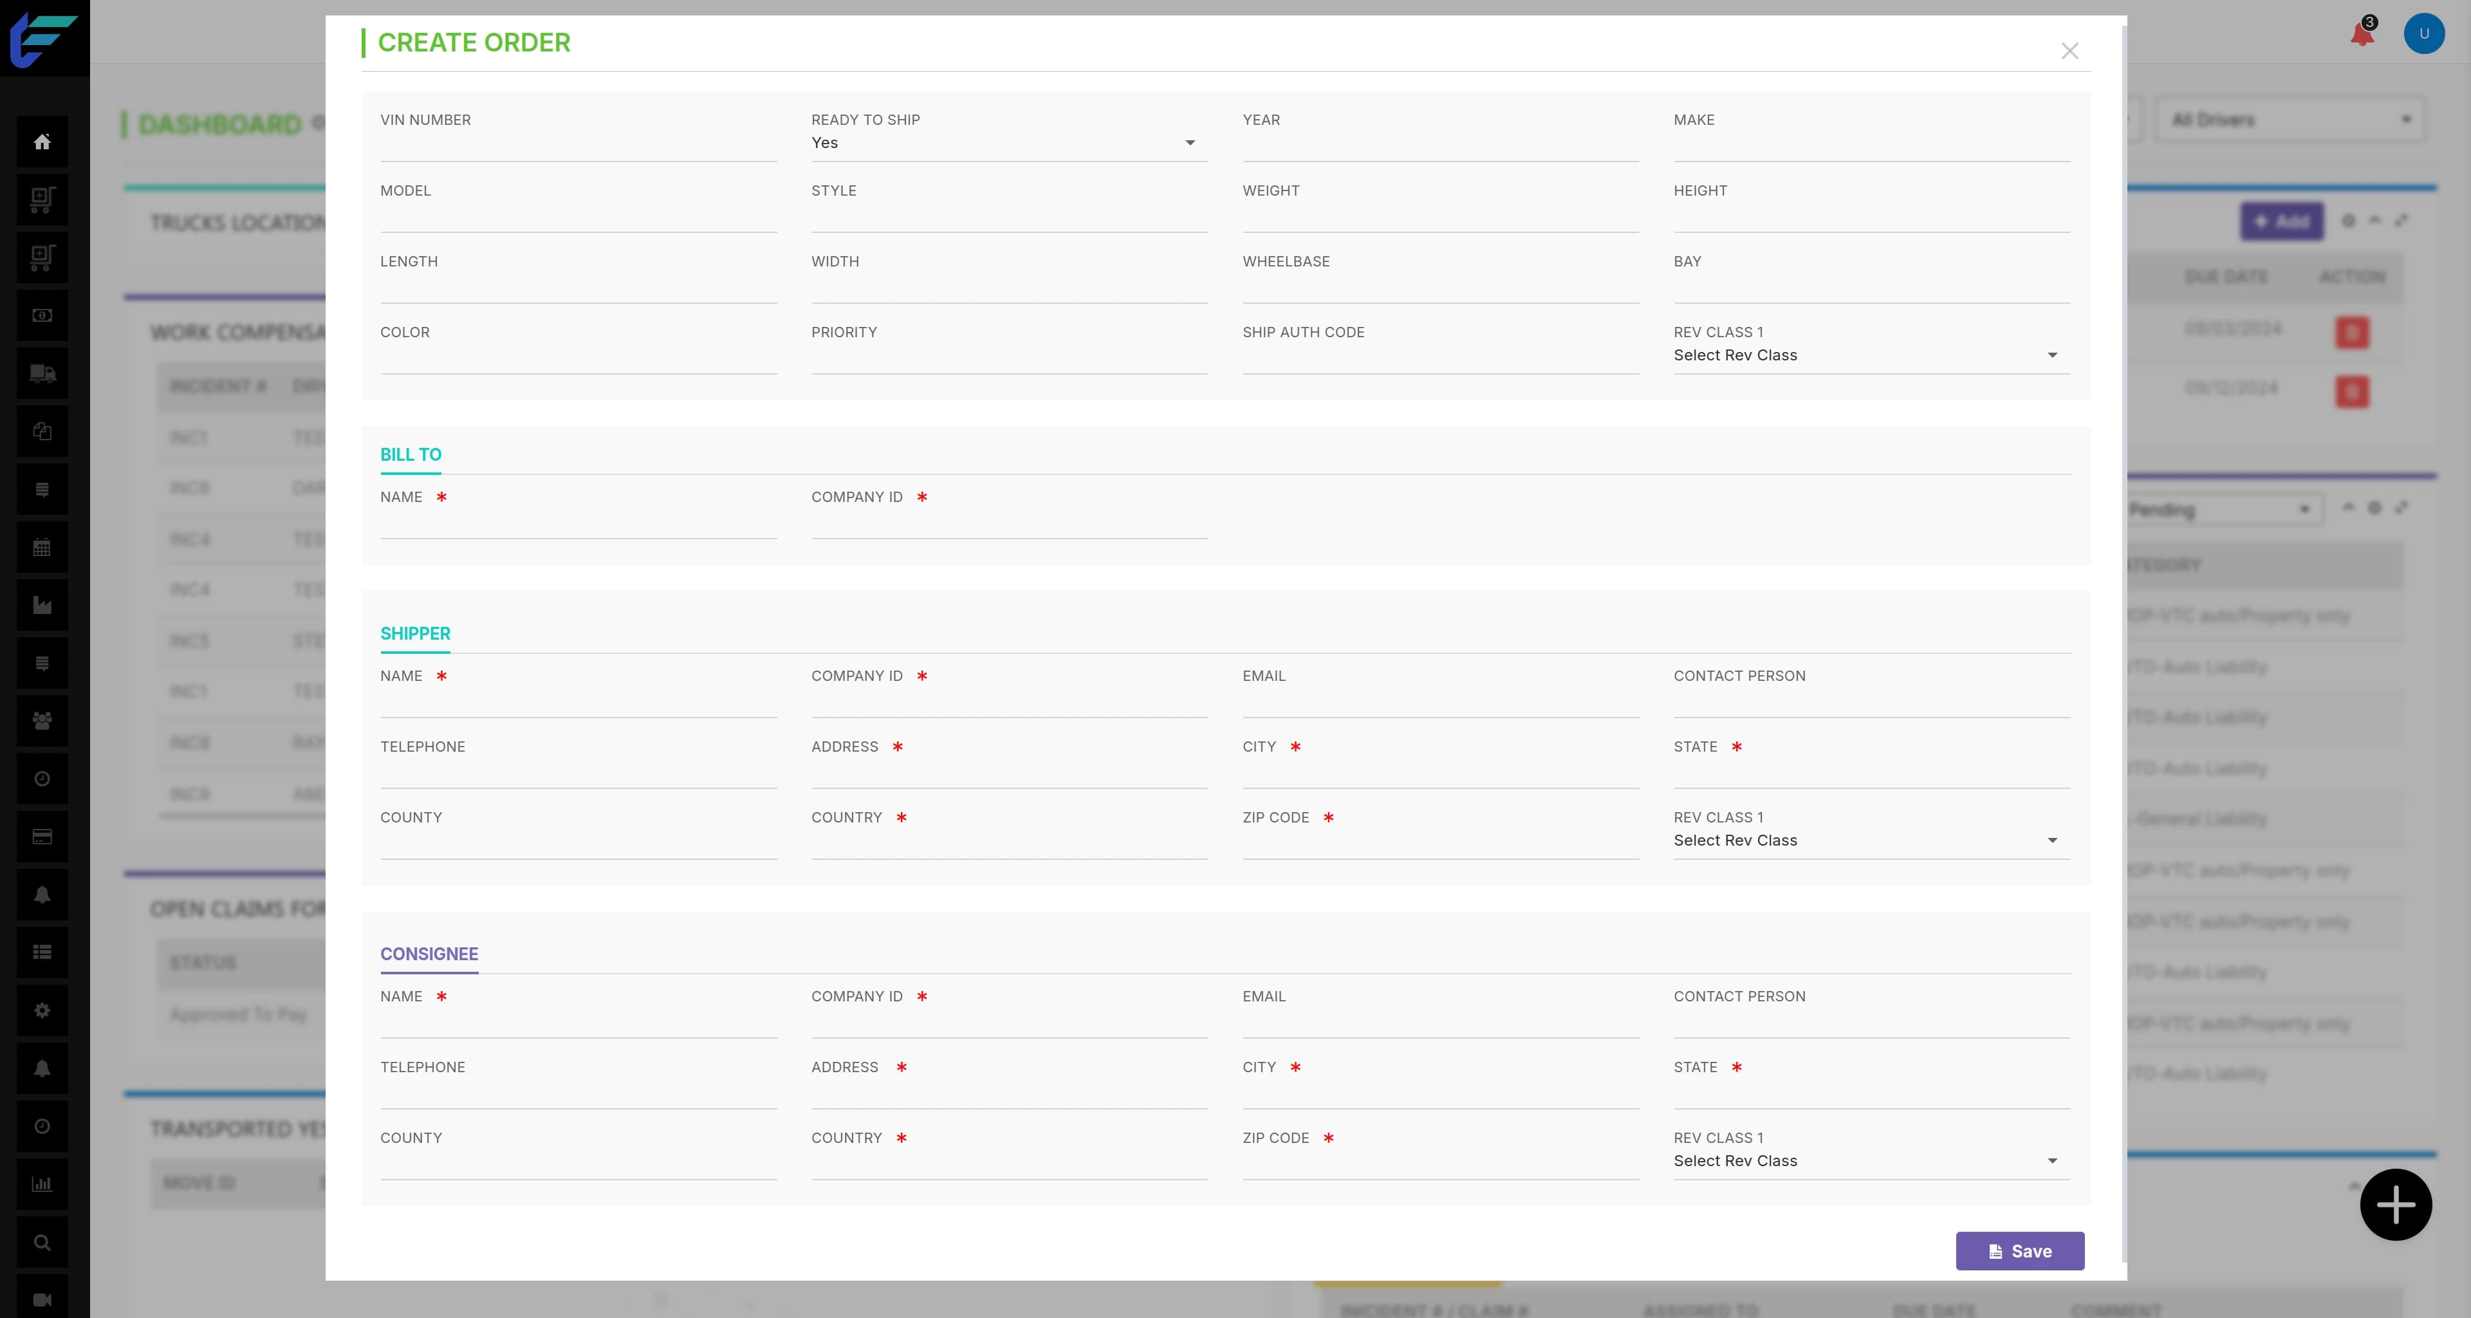Click the purple Add button on the dashboard
Image resolution: width=2471 pixels, height=1318 pixels.
pos(2282,221)
